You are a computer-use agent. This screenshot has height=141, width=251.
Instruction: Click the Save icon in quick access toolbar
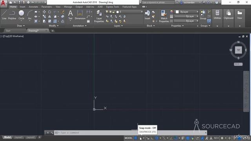[x=19, y=2]
